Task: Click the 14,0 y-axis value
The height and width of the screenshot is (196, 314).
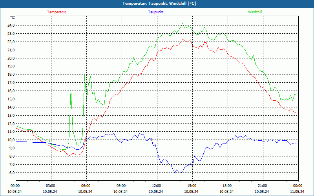Action: coord(11,107)
